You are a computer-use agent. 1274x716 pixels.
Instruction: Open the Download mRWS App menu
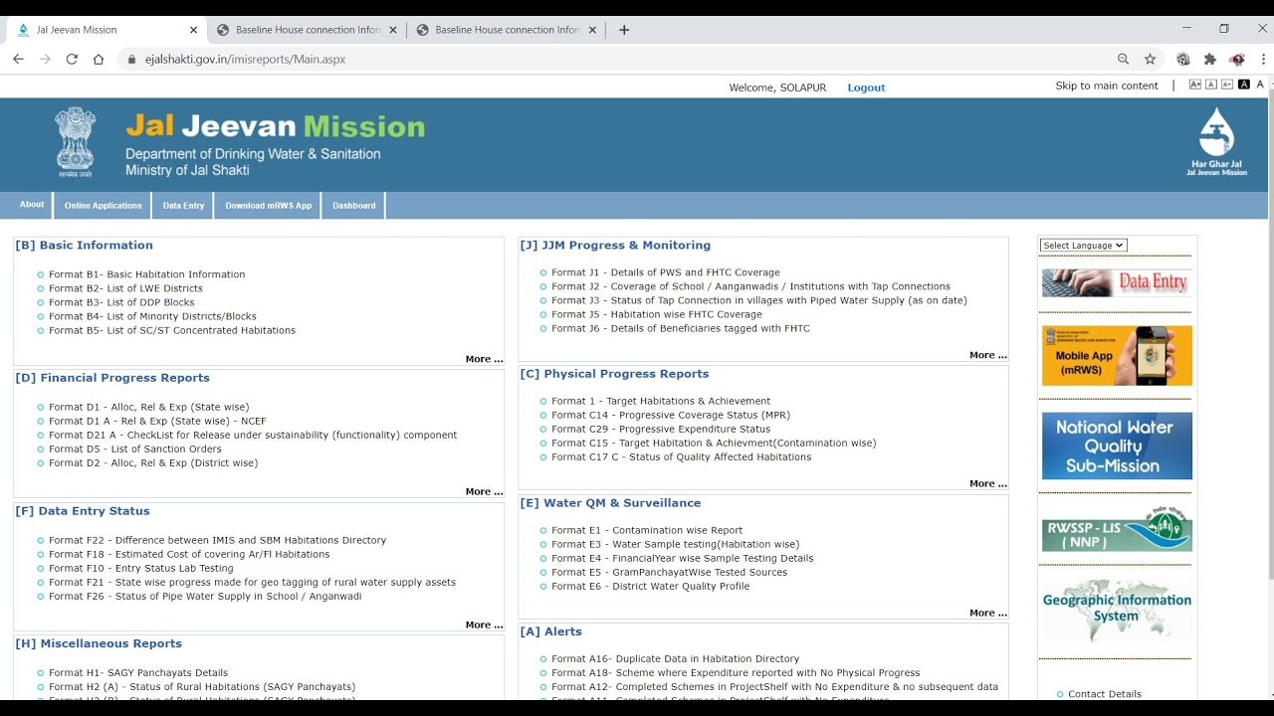[268, 206]
